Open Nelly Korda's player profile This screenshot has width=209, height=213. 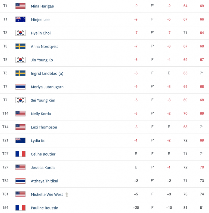click(x=41, y=114)
